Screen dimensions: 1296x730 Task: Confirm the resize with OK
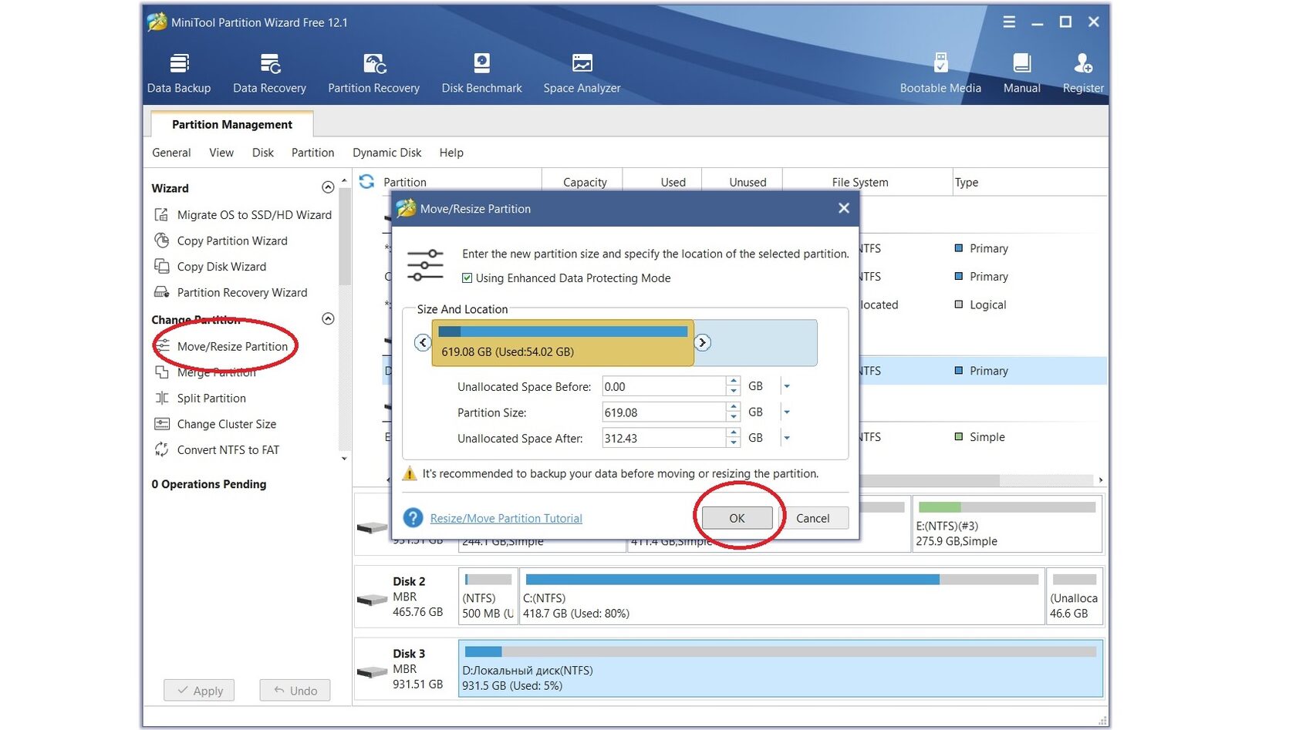737,518
